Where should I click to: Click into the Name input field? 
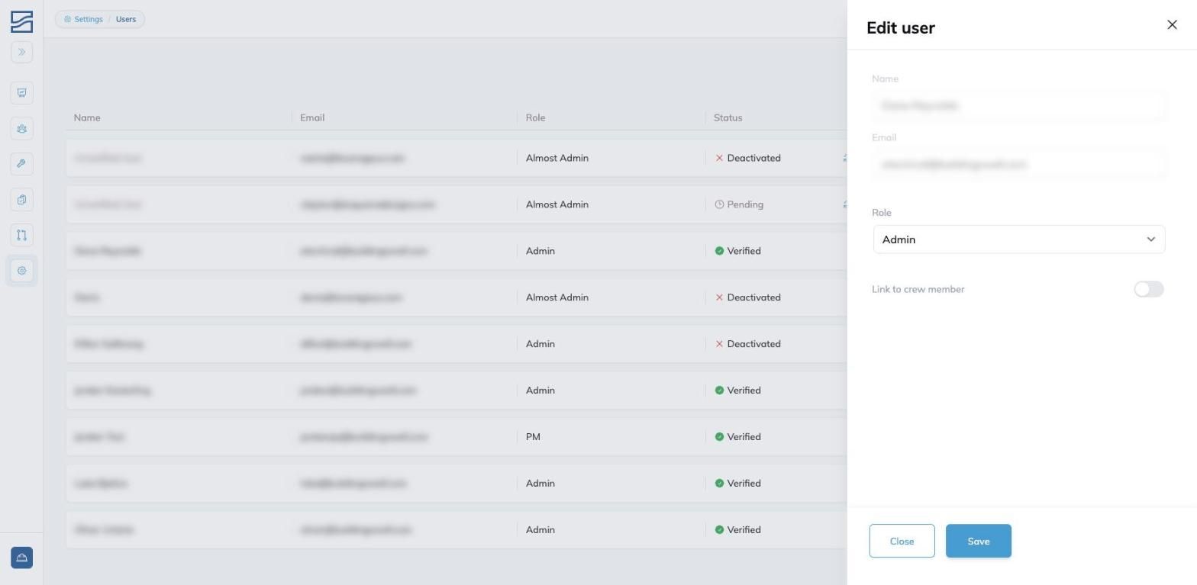1019,105
